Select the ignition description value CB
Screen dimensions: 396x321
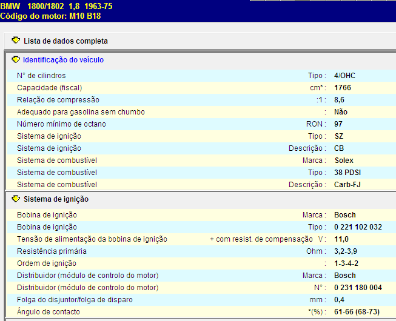[x=339, y=148]
